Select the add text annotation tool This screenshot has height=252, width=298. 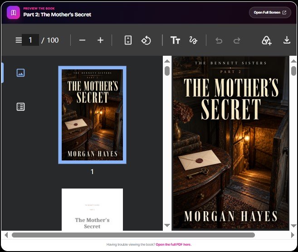pyautogui.click(x=175, y=40)
